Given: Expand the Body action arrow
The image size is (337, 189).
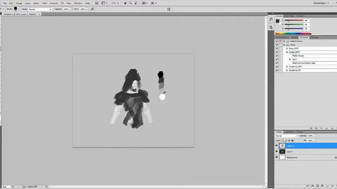Looking at the screenshot, I should point(286,48).
